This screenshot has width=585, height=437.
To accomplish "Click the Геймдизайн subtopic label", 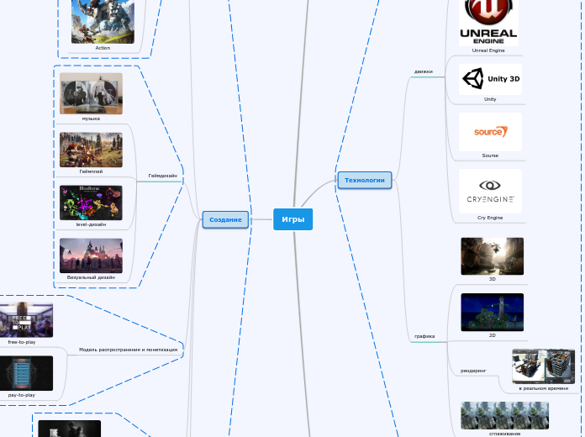I will [163, 176].
